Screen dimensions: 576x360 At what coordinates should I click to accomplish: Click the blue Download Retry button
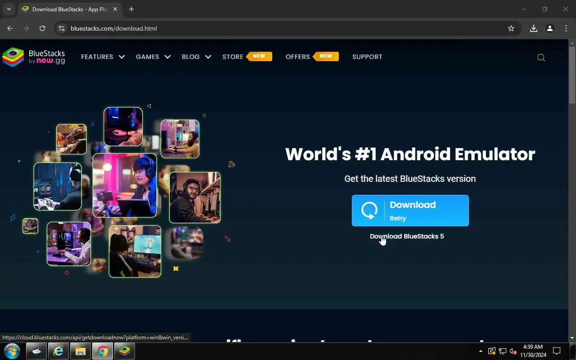click(x=410, y=211)
